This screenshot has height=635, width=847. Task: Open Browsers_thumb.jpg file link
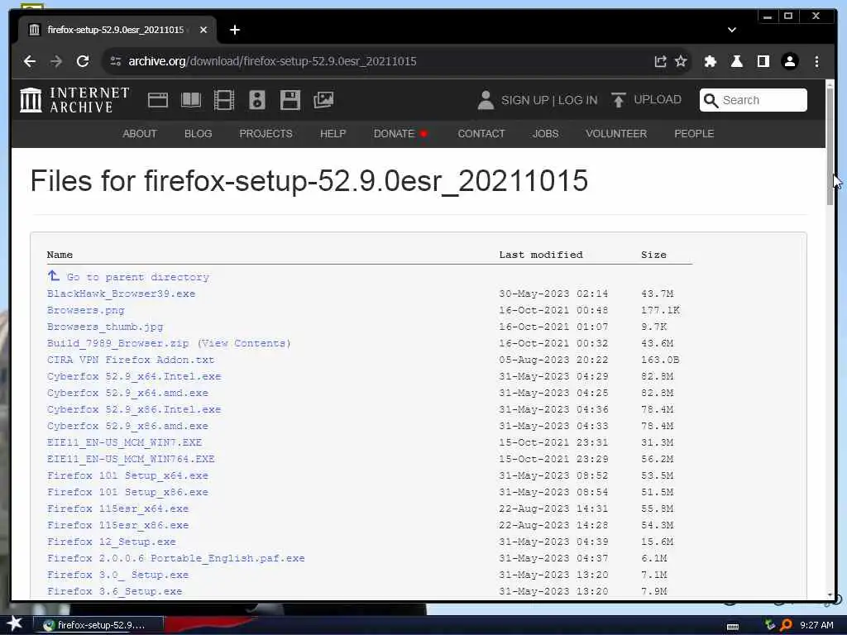tap(105, 327)
